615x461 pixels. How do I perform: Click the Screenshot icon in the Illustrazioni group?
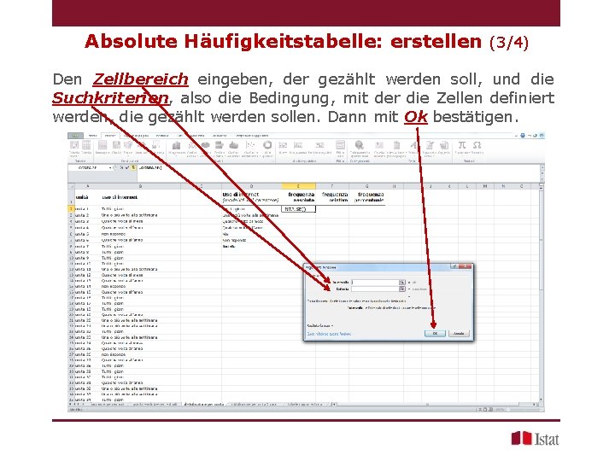point(155,145)
